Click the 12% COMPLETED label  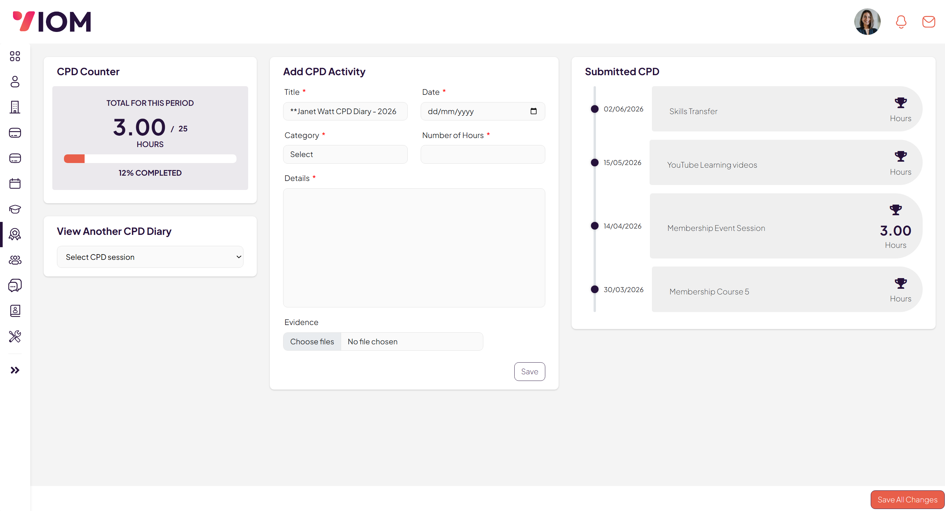pyautogui.click(x=150, y=173)
